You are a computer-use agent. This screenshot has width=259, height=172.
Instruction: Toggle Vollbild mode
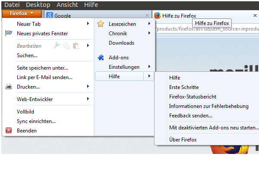[x=25, y=112]
